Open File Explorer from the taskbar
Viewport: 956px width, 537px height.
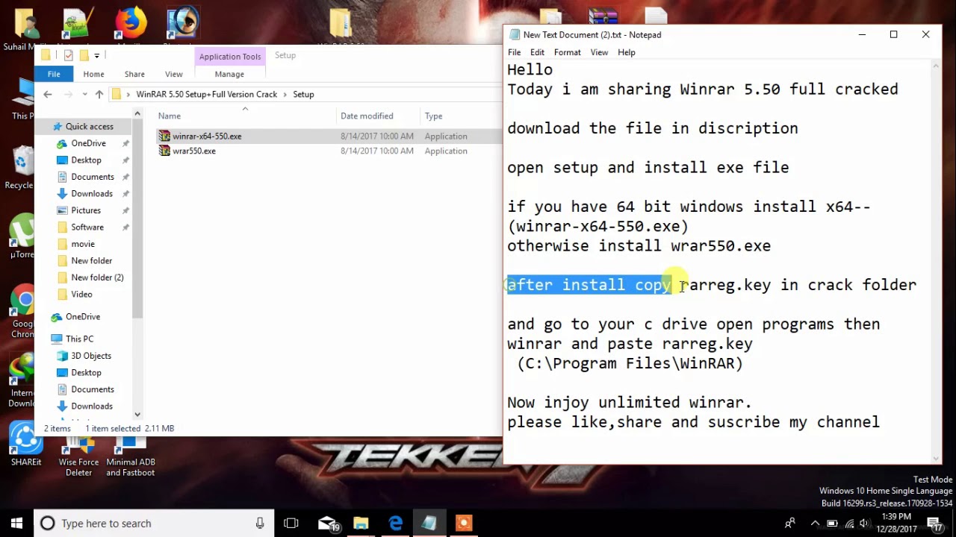(x=361, y=523)
